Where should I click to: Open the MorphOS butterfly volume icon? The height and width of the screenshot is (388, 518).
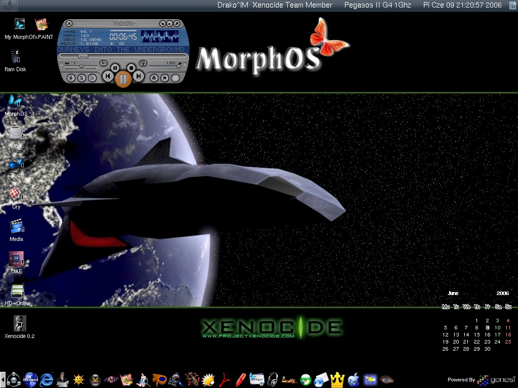[x=15, y=101]
